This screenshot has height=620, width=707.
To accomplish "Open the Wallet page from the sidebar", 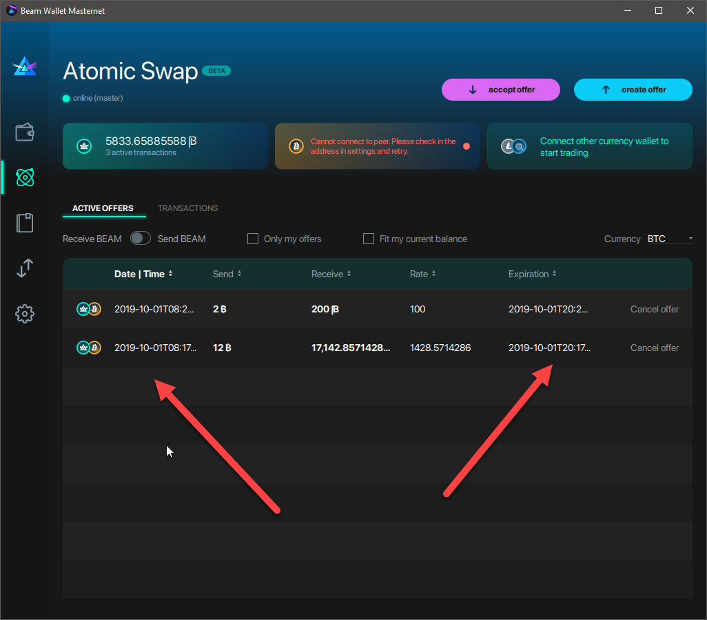I will tap(25, 132).
